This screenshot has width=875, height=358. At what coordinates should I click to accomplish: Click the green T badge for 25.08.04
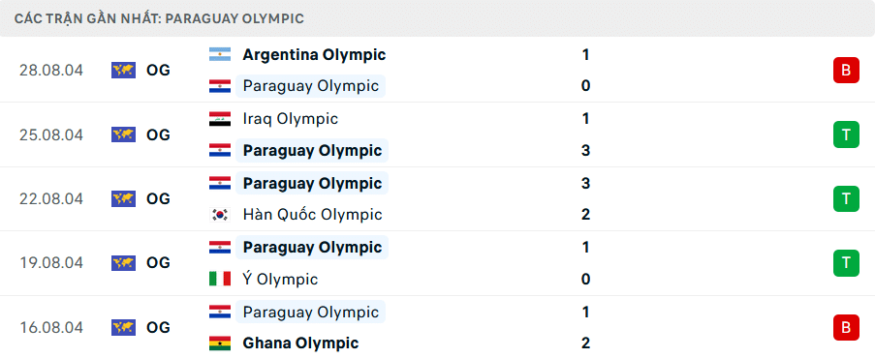(846, 134)
